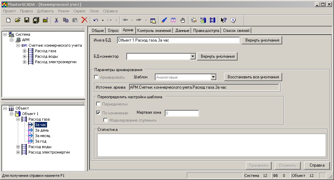Open the Шаблон Аналоговые dropdown
Screen dimensions: 334x180
[x=214, y=77]
